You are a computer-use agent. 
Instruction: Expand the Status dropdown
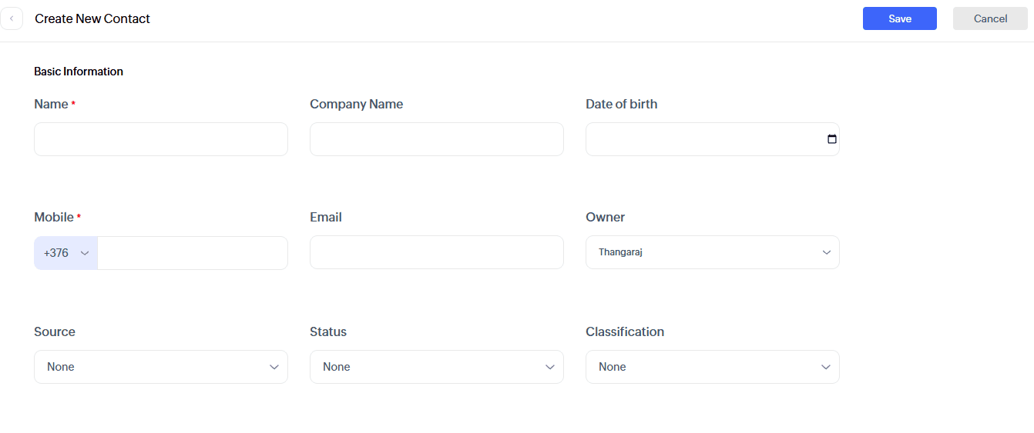tap(436, 367)
